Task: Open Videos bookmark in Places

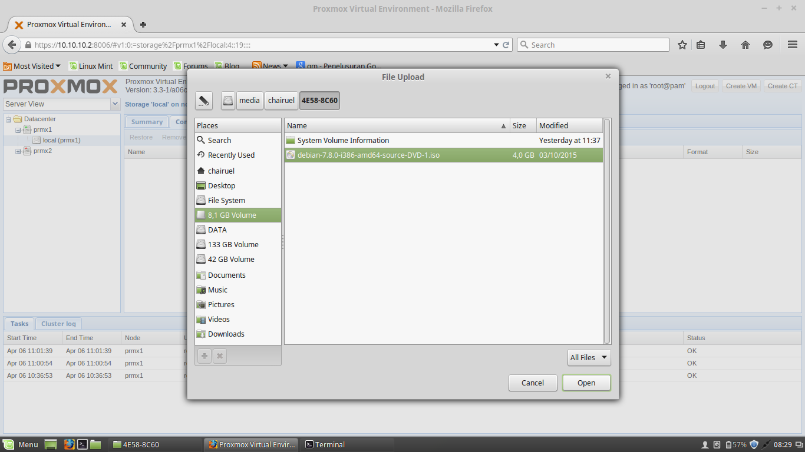Action: pyautogui.click(x=238, y=319)
